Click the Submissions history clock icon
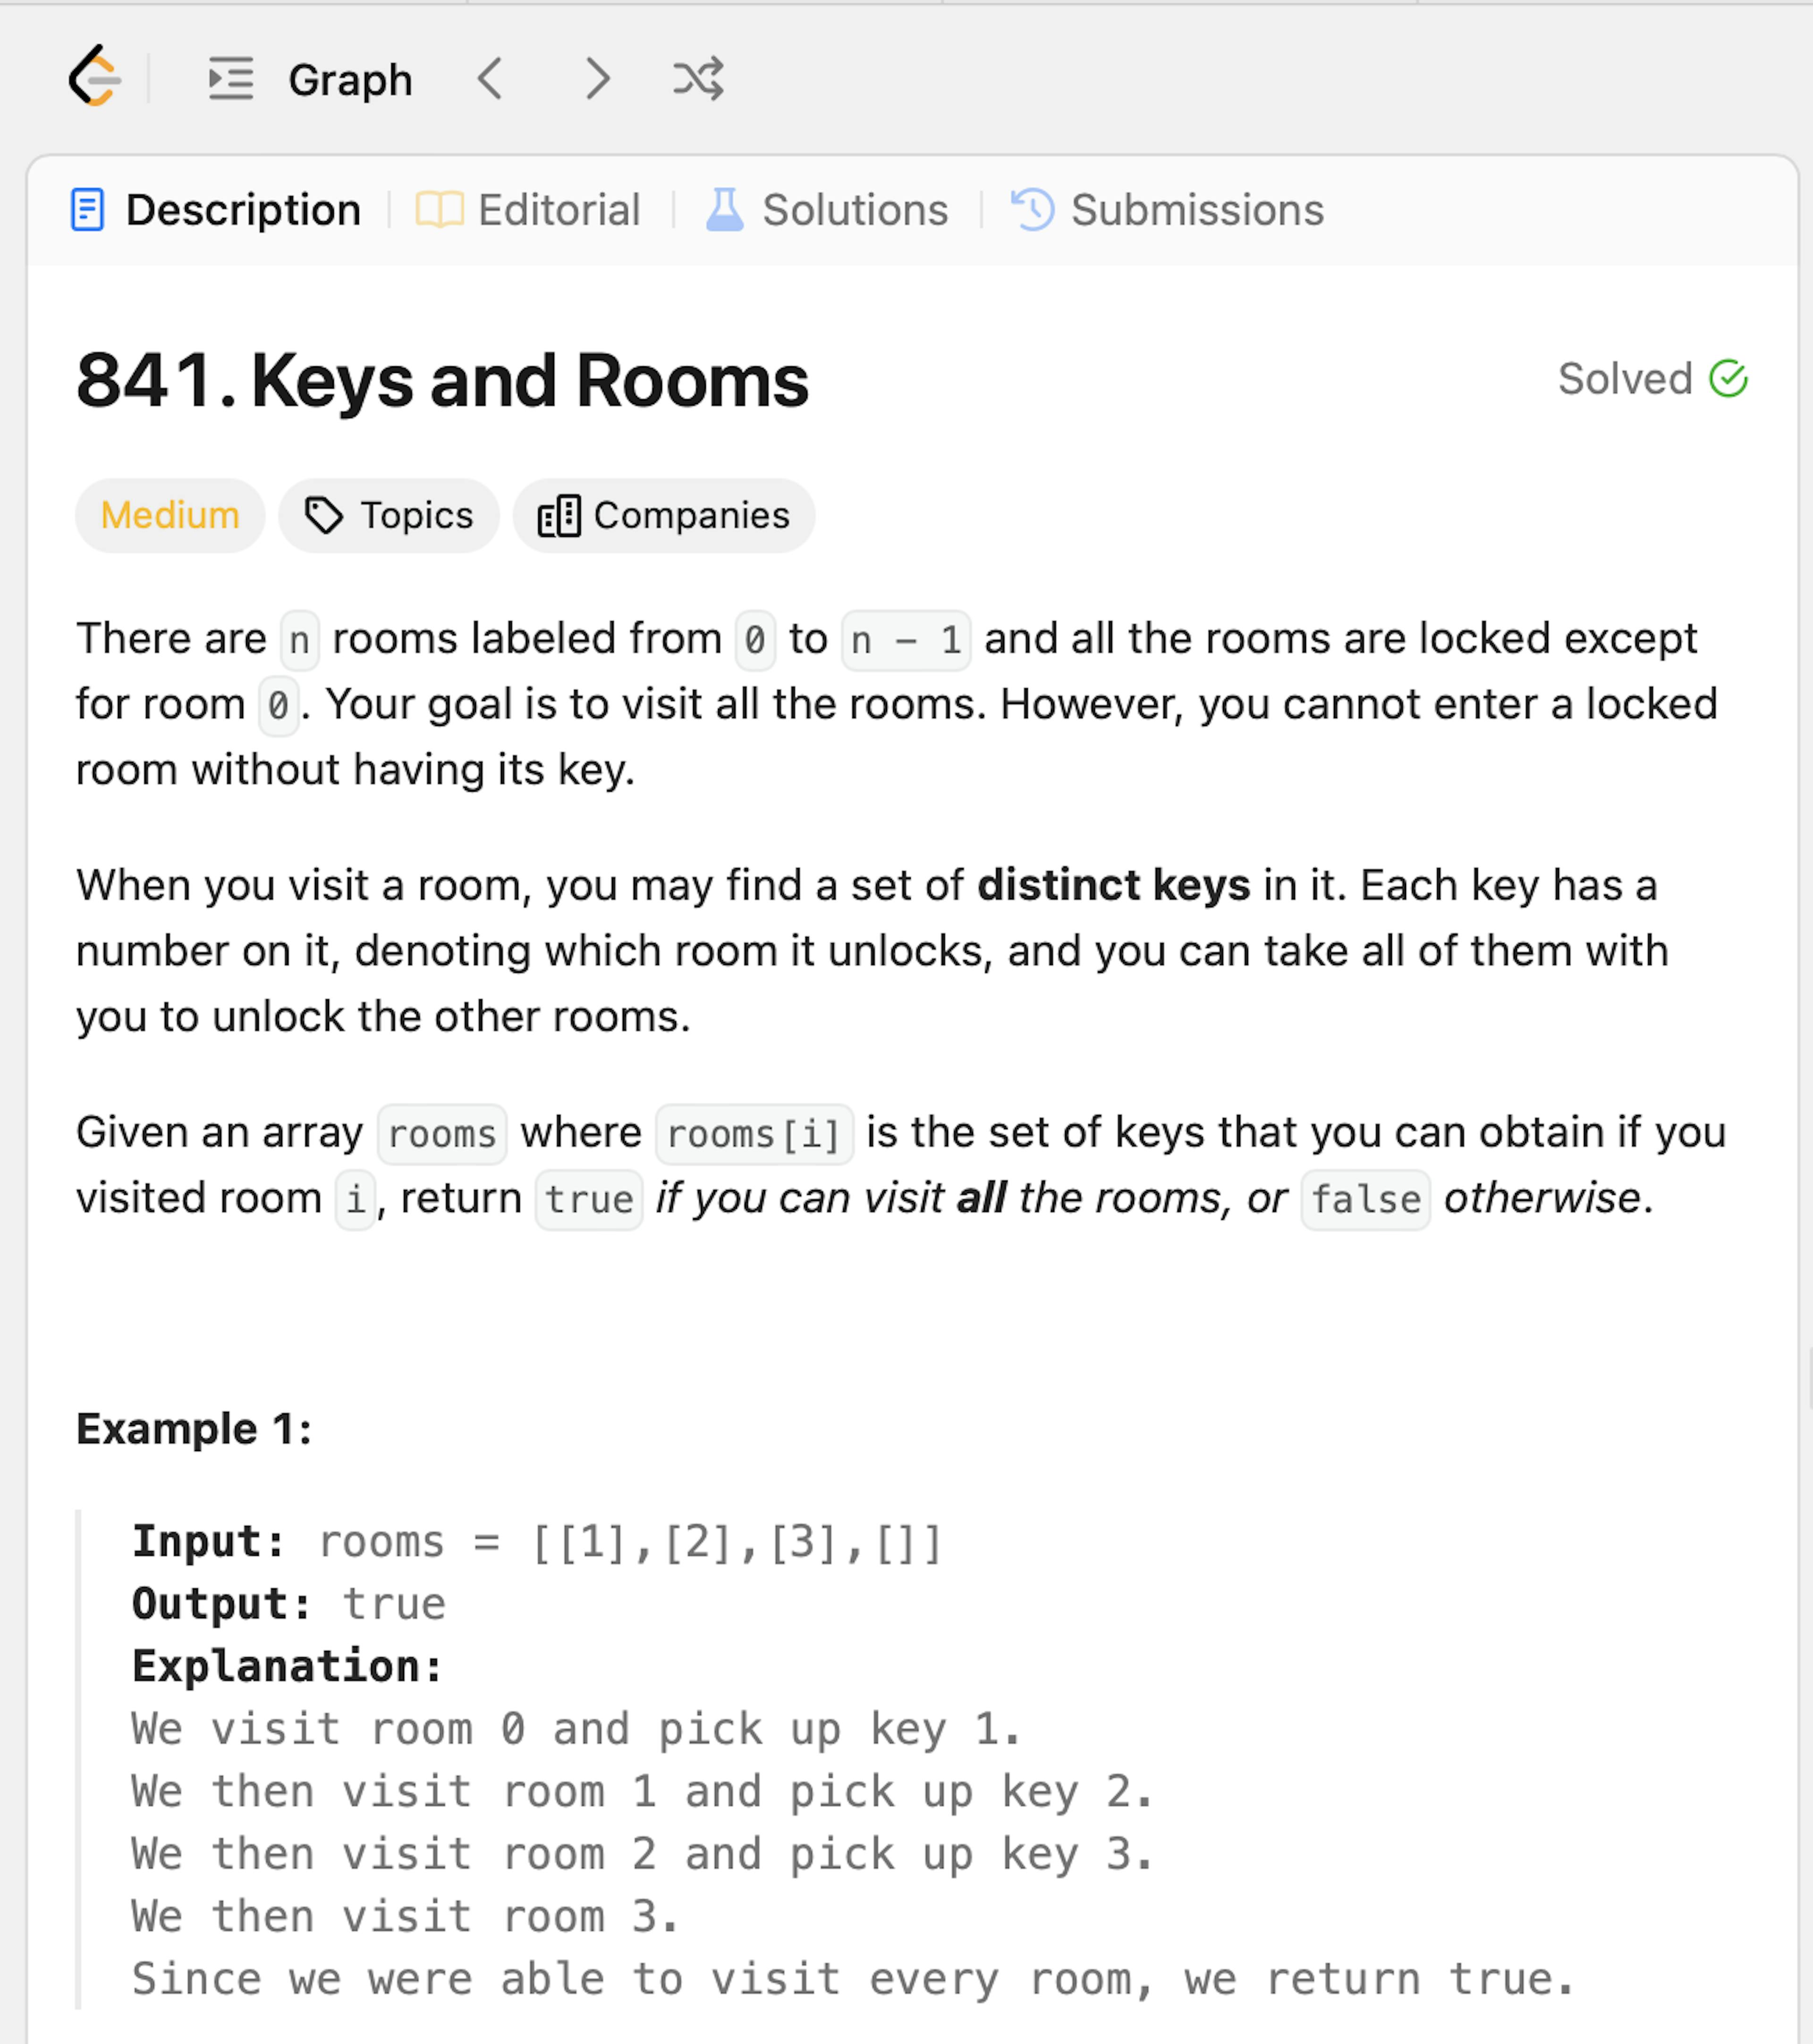The width and height of the screenshot is (1813, 2044). click(x=1033, y=210)
